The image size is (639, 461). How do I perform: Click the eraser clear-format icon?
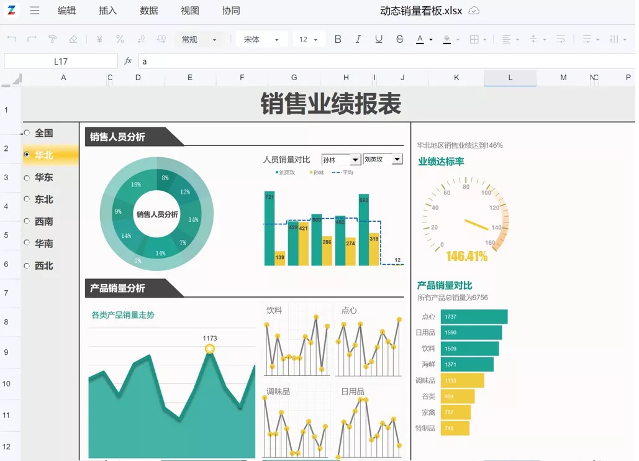click(x=73, y=39)
